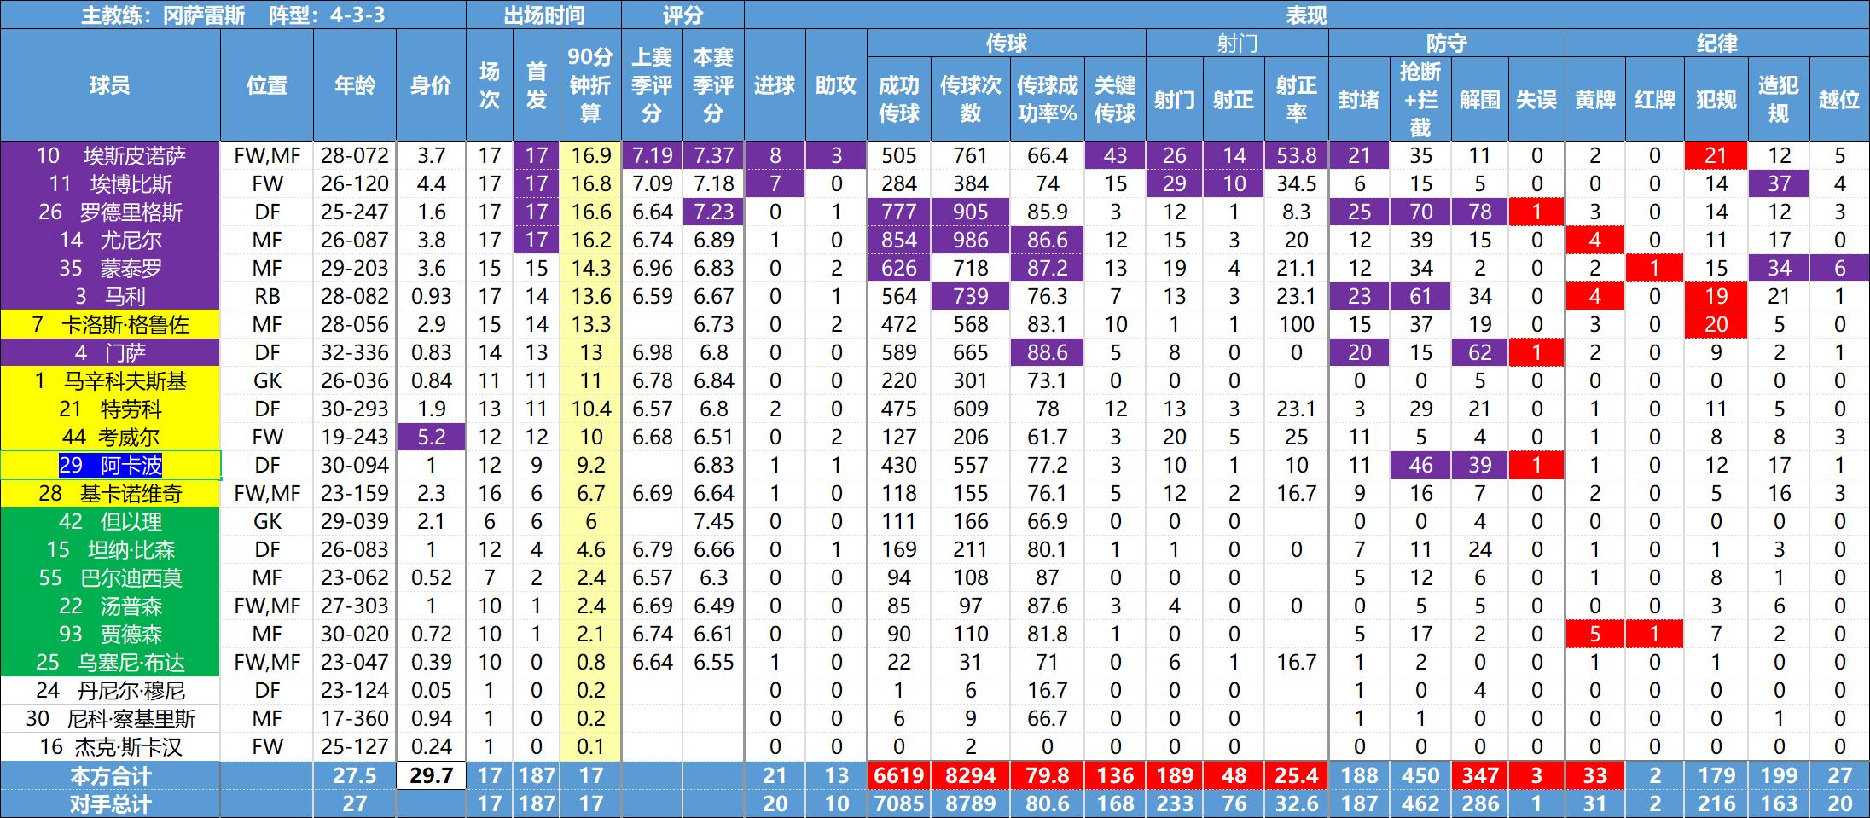
Task: Select player cell 93 贾德森
Action: pos(110,634)
